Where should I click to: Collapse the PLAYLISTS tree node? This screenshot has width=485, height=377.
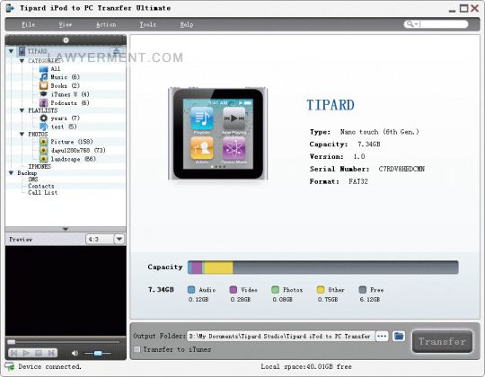[x=22, y=110]
